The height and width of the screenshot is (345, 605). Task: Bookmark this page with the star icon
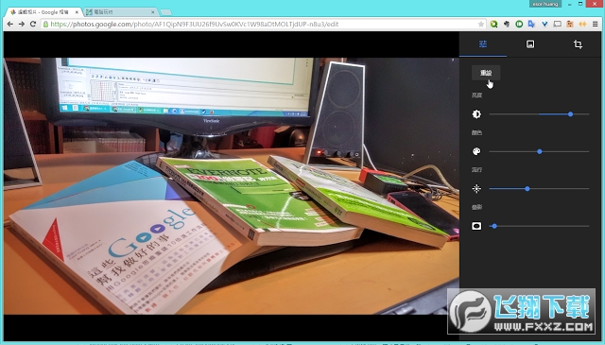481,25
